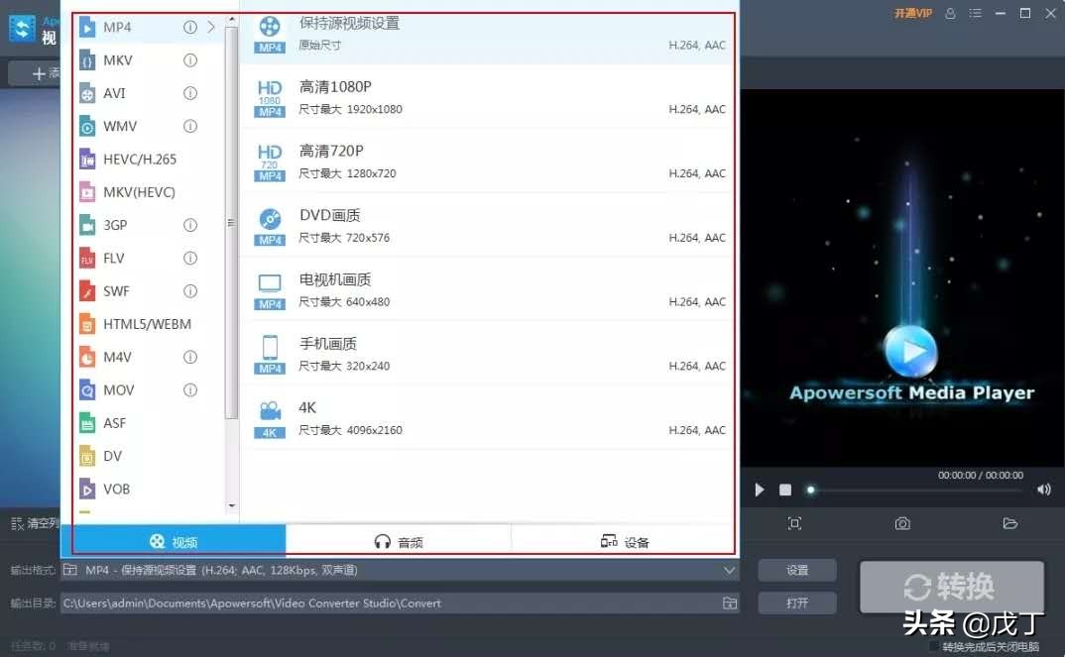Click the playback progress slider
Viewport: 1065px width, 657px height.
coord(810,489)
